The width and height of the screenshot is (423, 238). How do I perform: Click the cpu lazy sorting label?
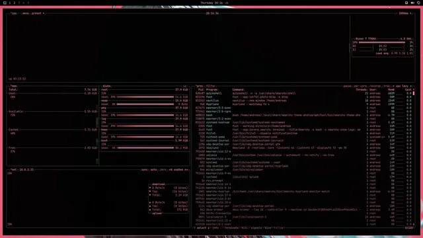[402, 86]
